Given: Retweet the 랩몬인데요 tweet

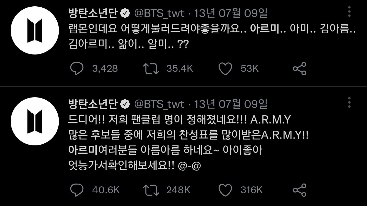Looking at the screenshot, I should [x=151, y=69].
